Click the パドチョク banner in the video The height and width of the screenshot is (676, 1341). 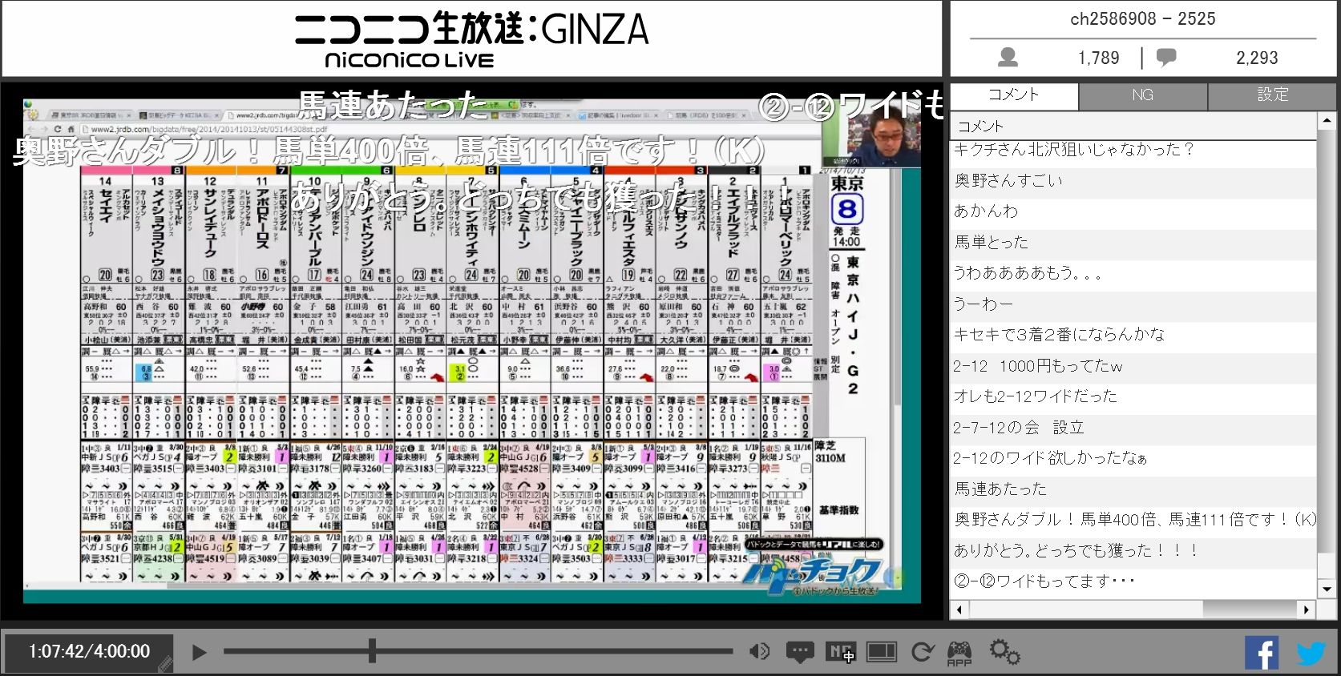pyautogui.click(x=813, y=567)
